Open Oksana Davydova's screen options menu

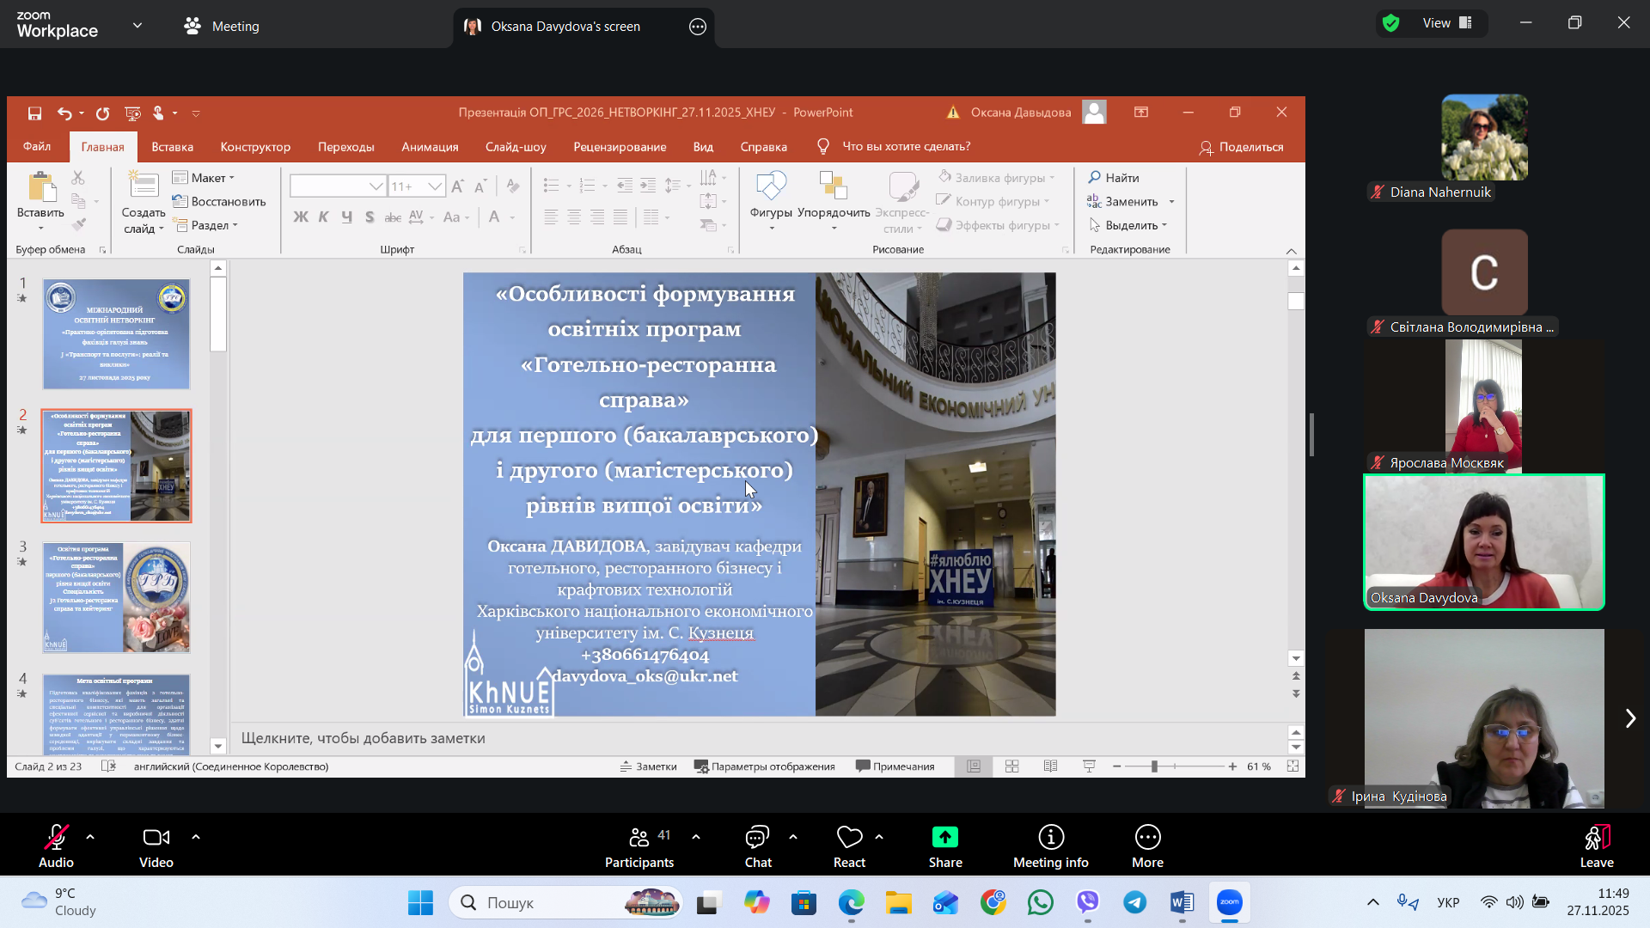pos(698,27)
